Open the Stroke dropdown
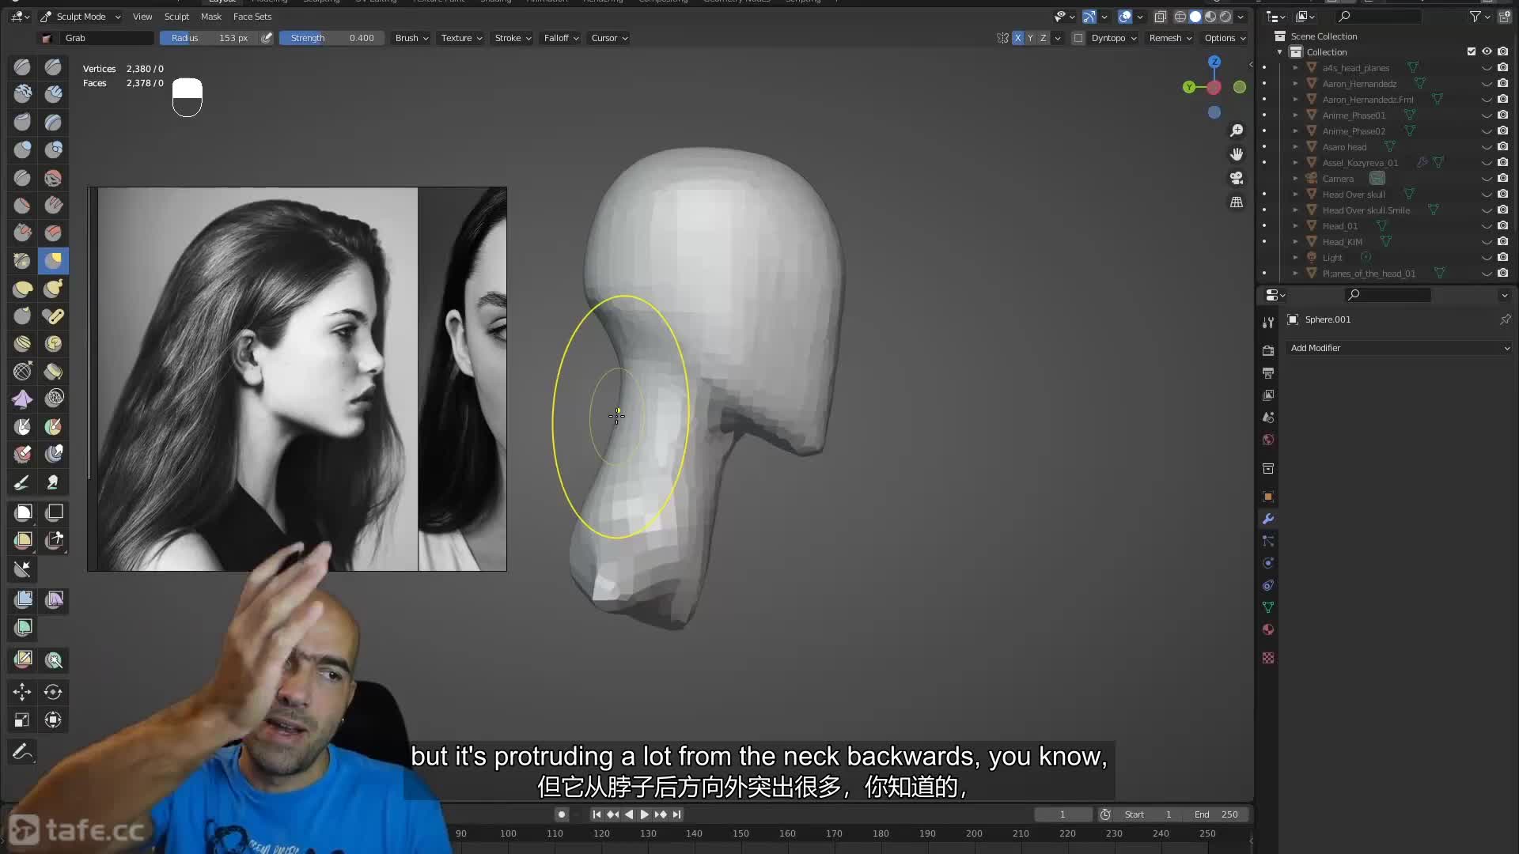The image size is (1519, 854). [513, 38]
